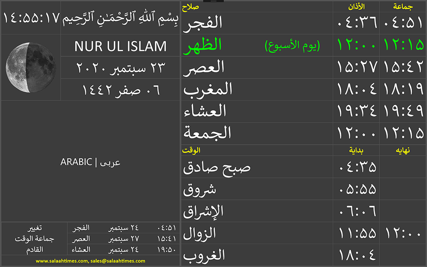This screenshot has height=267, width=427.
Task: Select the Hijri date ٠٦ صفر ١٤٤٢
Action: [x=120, y=90]
